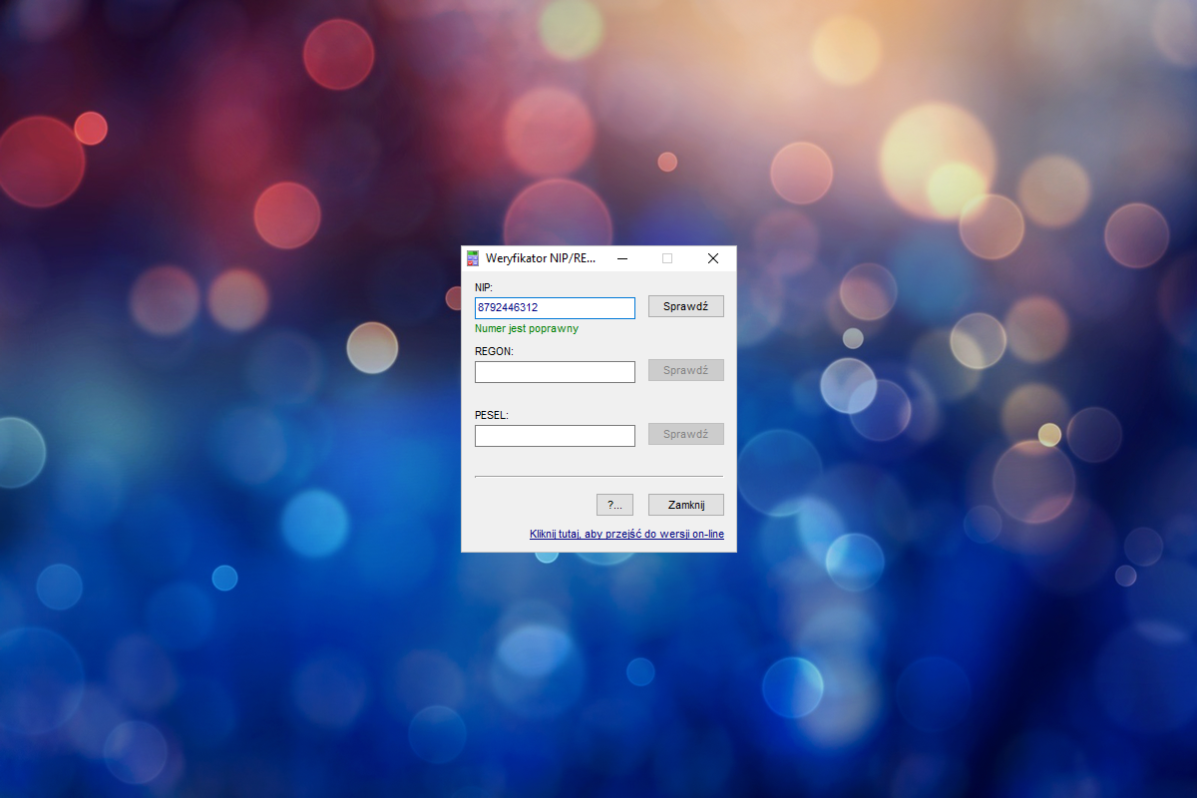Click the Sprawdź button beside REGON
Viewport: 1197px width, 798px height.
686,370
